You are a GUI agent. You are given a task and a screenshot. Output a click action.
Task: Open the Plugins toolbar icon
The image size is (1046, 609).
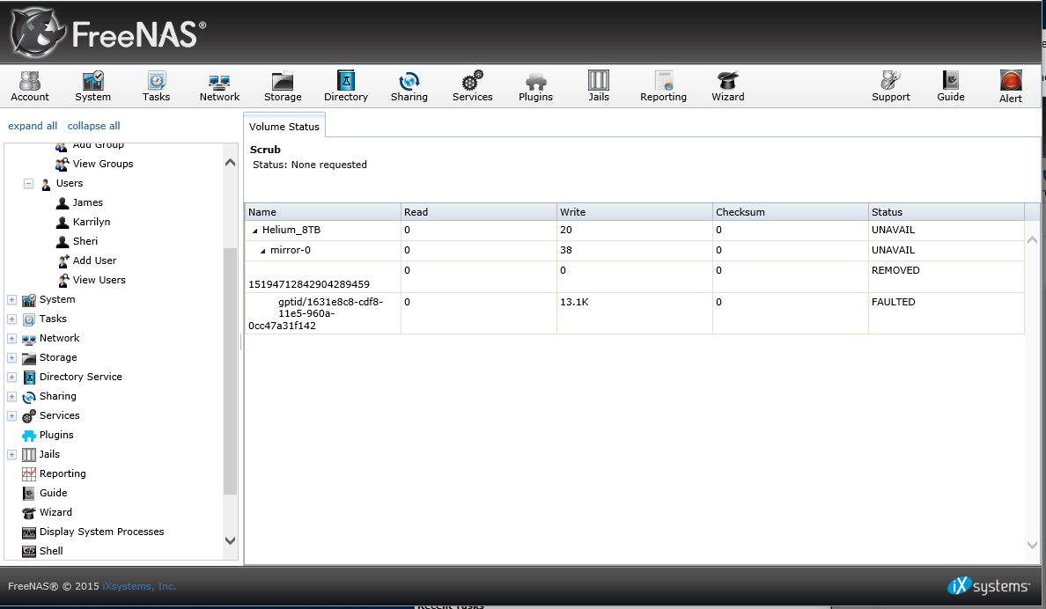(535, 86)
